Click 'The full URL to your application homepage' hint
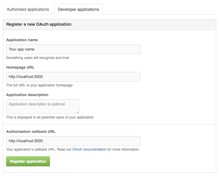220x176 pixels. 39,85
